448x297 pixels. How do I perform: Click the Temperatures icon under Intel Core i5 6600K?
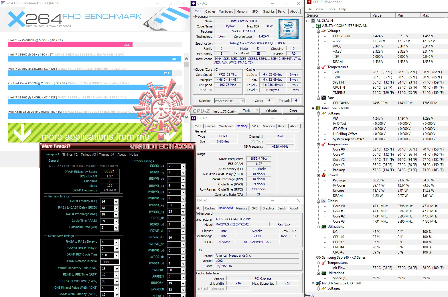pyautogui.click(x=324, y=144)
